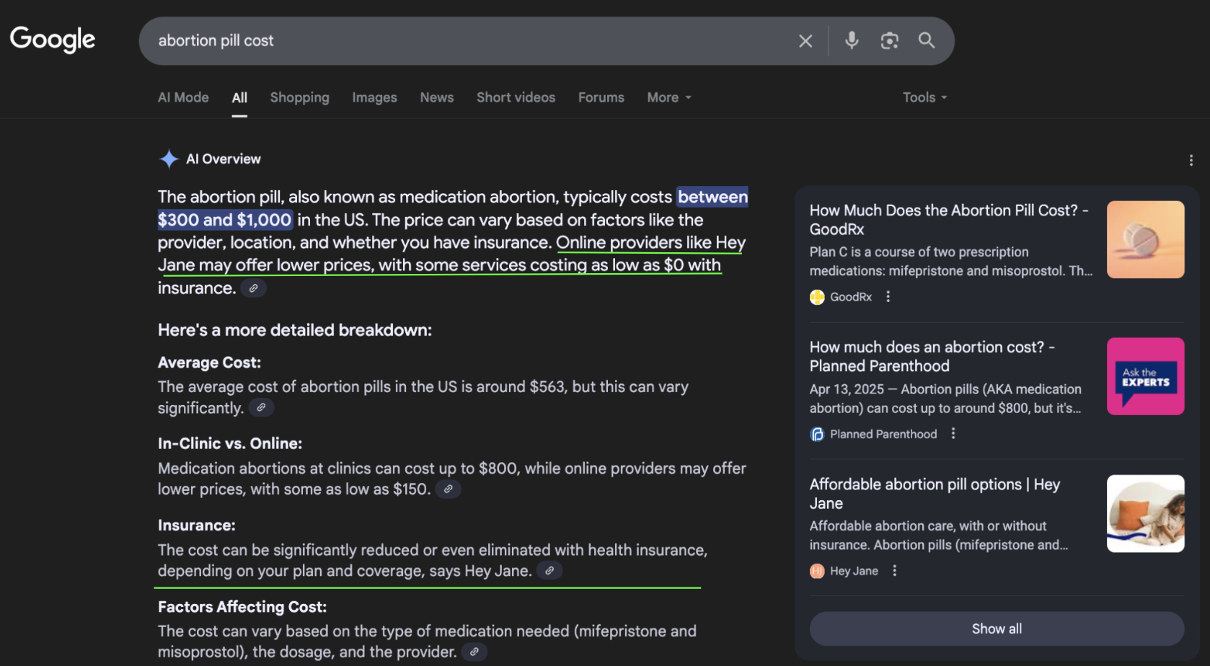Open Hey Jane result three-dot menu
Screen dimensions: 1210x666
[894, 570]
